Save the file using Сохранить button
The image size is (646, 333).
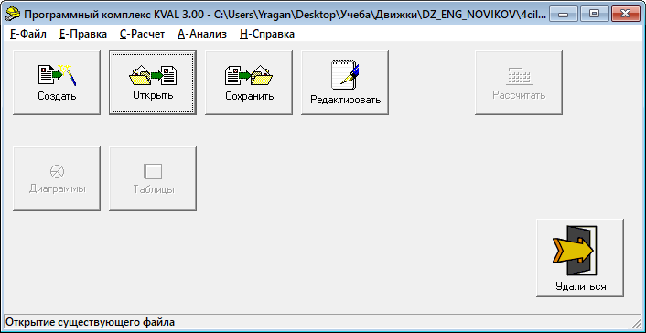point(249,83)
